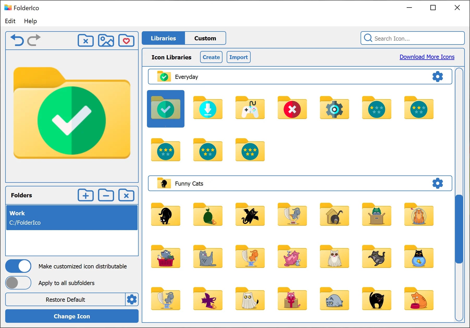
Task: Open the Download More Icons link
Action: coord(427,57)
